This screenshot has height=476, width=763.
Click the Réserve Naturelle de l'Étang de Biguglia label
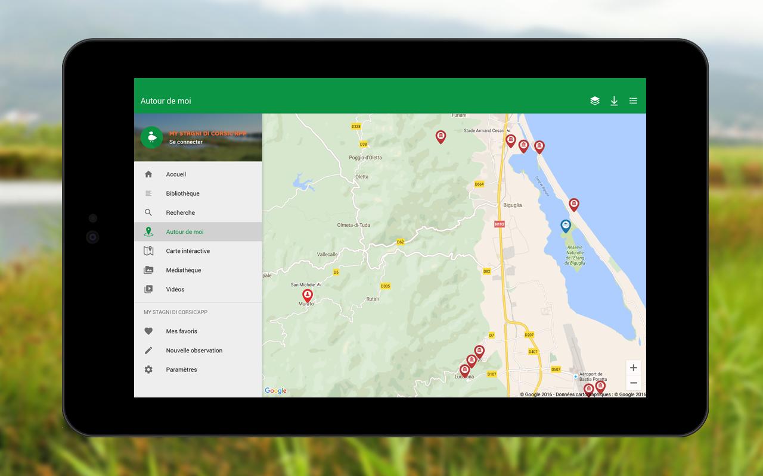tap(575, 255)
